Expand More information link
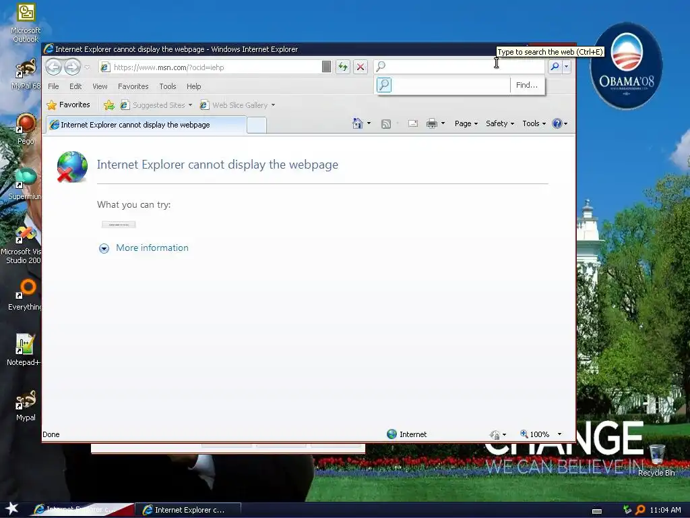The height and width of the screenshot is (518, 690). pyautogui.click(x=152, y=248)
